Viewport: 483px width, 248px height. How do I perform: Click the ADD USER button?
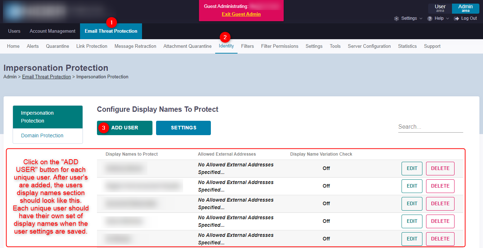coord(125,128)
